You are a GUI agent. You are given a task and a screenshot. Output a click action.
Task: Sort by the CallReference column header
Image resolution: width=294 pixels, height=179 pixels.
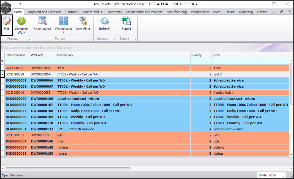[x=17, y=55]
